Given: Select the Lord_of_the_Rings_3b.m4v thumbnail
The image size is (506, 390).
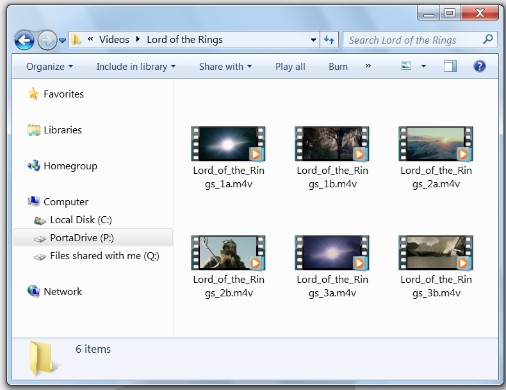Looking at the screenshot, I should click(x=436, y=253).
